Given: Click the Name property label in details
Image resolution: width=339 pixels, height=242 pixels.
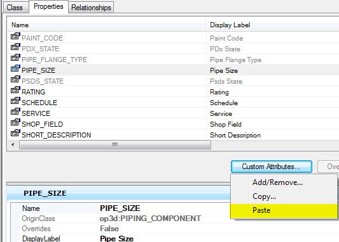Looking at the screenshot, I should tap(31, 208).
